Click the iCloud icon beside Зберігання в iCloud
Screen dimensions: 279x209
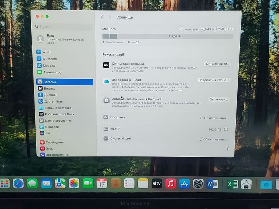pos(106,81)
